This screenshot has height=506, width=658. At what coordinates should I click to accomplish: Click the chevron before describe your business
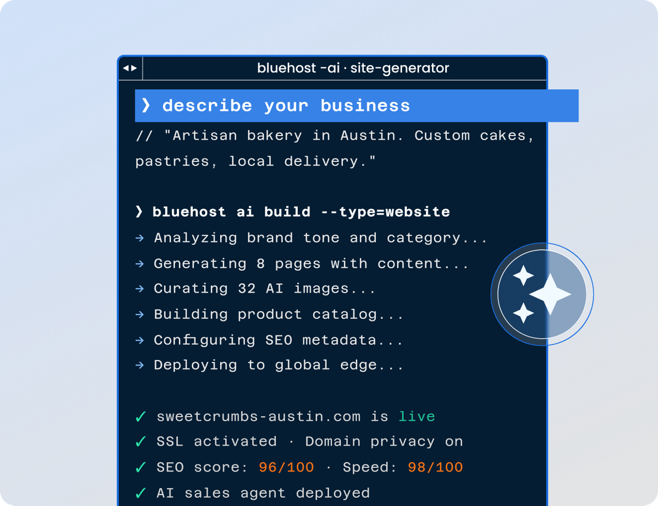pos(146,105)
